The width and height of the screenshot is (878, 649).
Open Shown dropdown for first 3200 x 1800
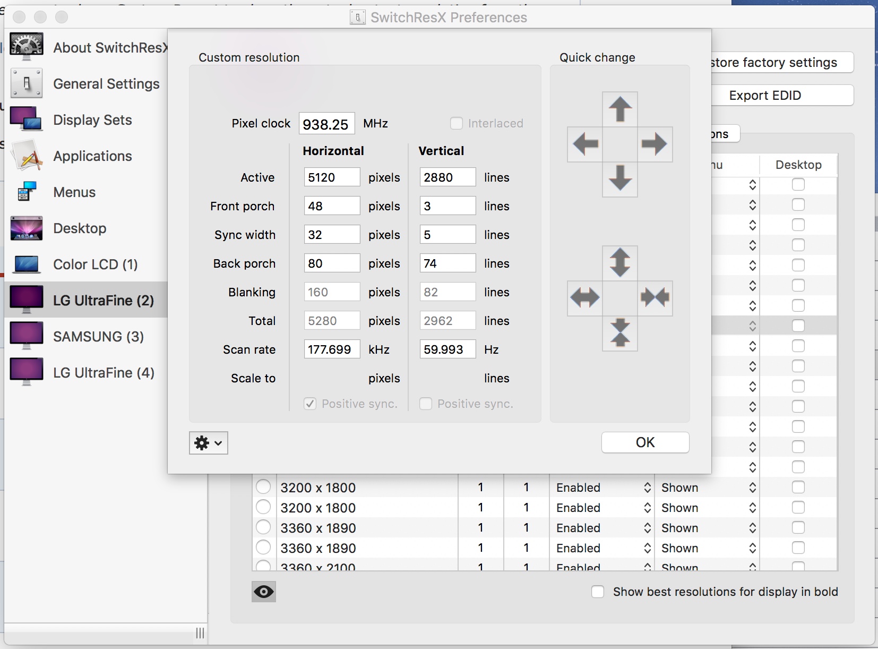(x=708, y=488)
